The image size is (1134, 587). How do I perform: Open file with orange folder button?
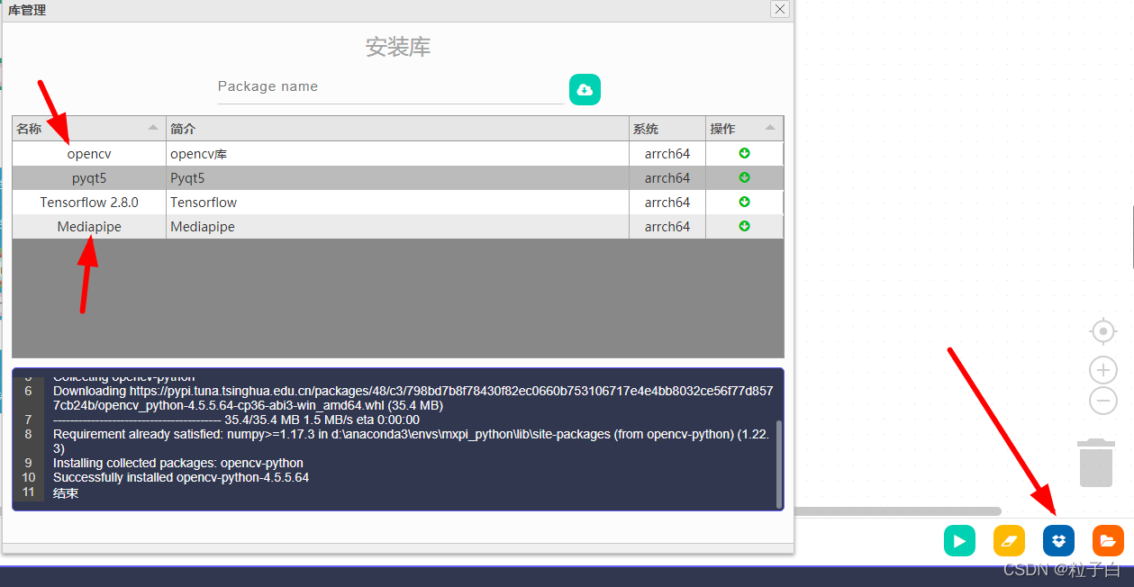(x=1108, y=540)
